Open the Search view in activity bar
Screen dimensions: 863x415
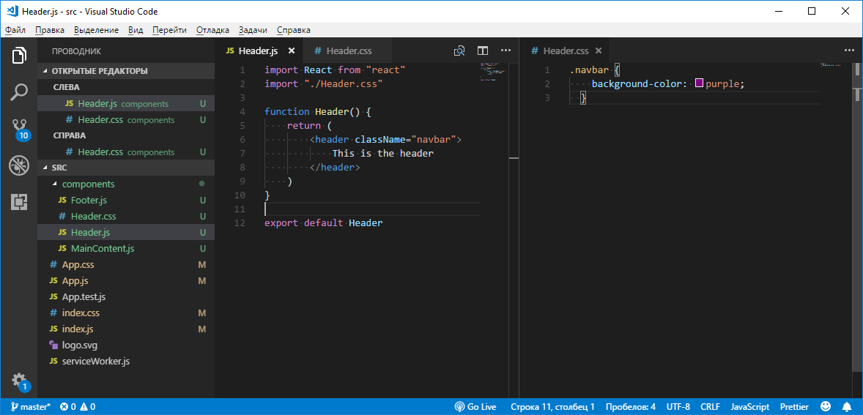(19, 91)
